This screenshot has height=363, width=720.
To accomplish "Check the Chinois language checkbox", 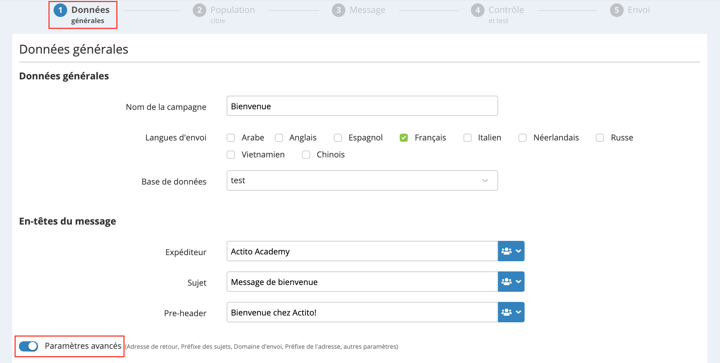I will (306, 155).
